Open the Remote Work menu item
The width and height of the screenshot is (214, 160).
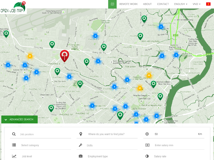point(129,4)
